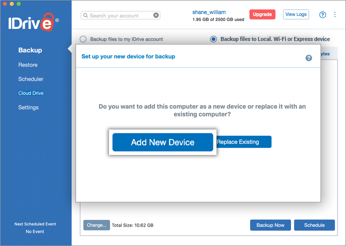
Task: Open the three-dot more options menu
Action: tap(334, 14)
